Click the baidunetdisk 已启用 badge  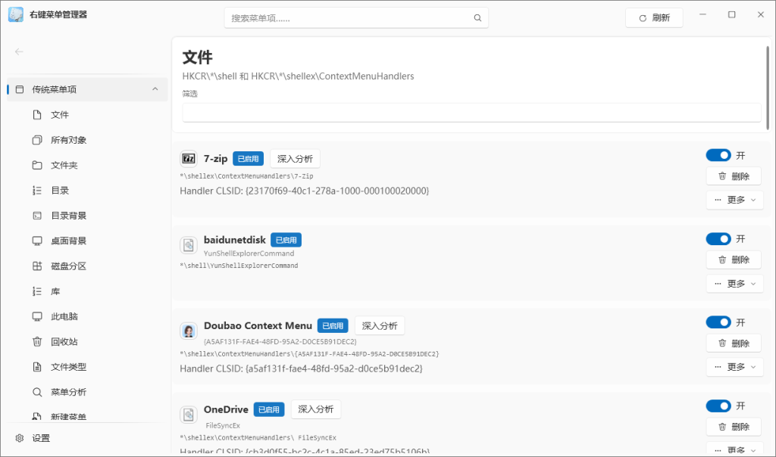pyautogui.click(x=286, y=240)
